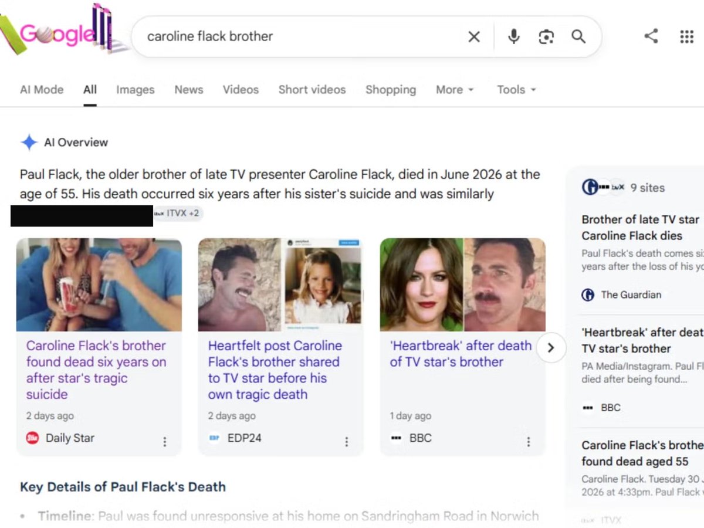Click the AI Overview sparkle icon
The height and width of the screenshot is (528, 704).
29,142
